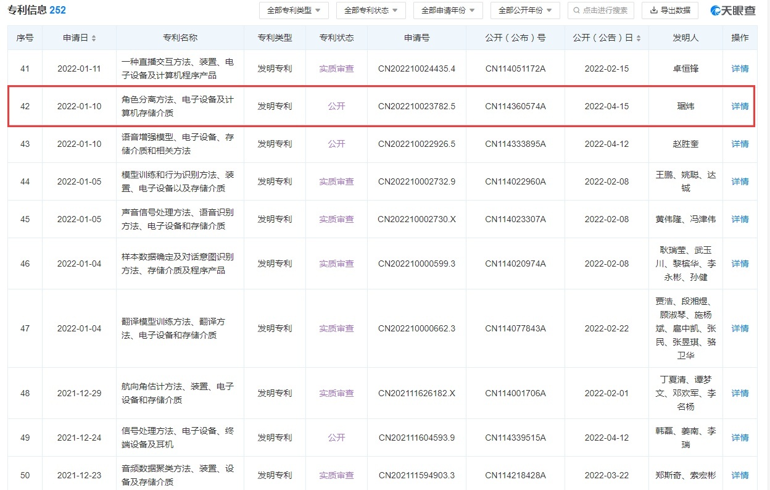Click the search magnifier icon

pos(576,10)
